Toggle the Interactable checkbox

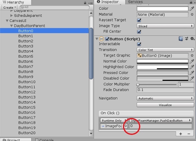139,44
